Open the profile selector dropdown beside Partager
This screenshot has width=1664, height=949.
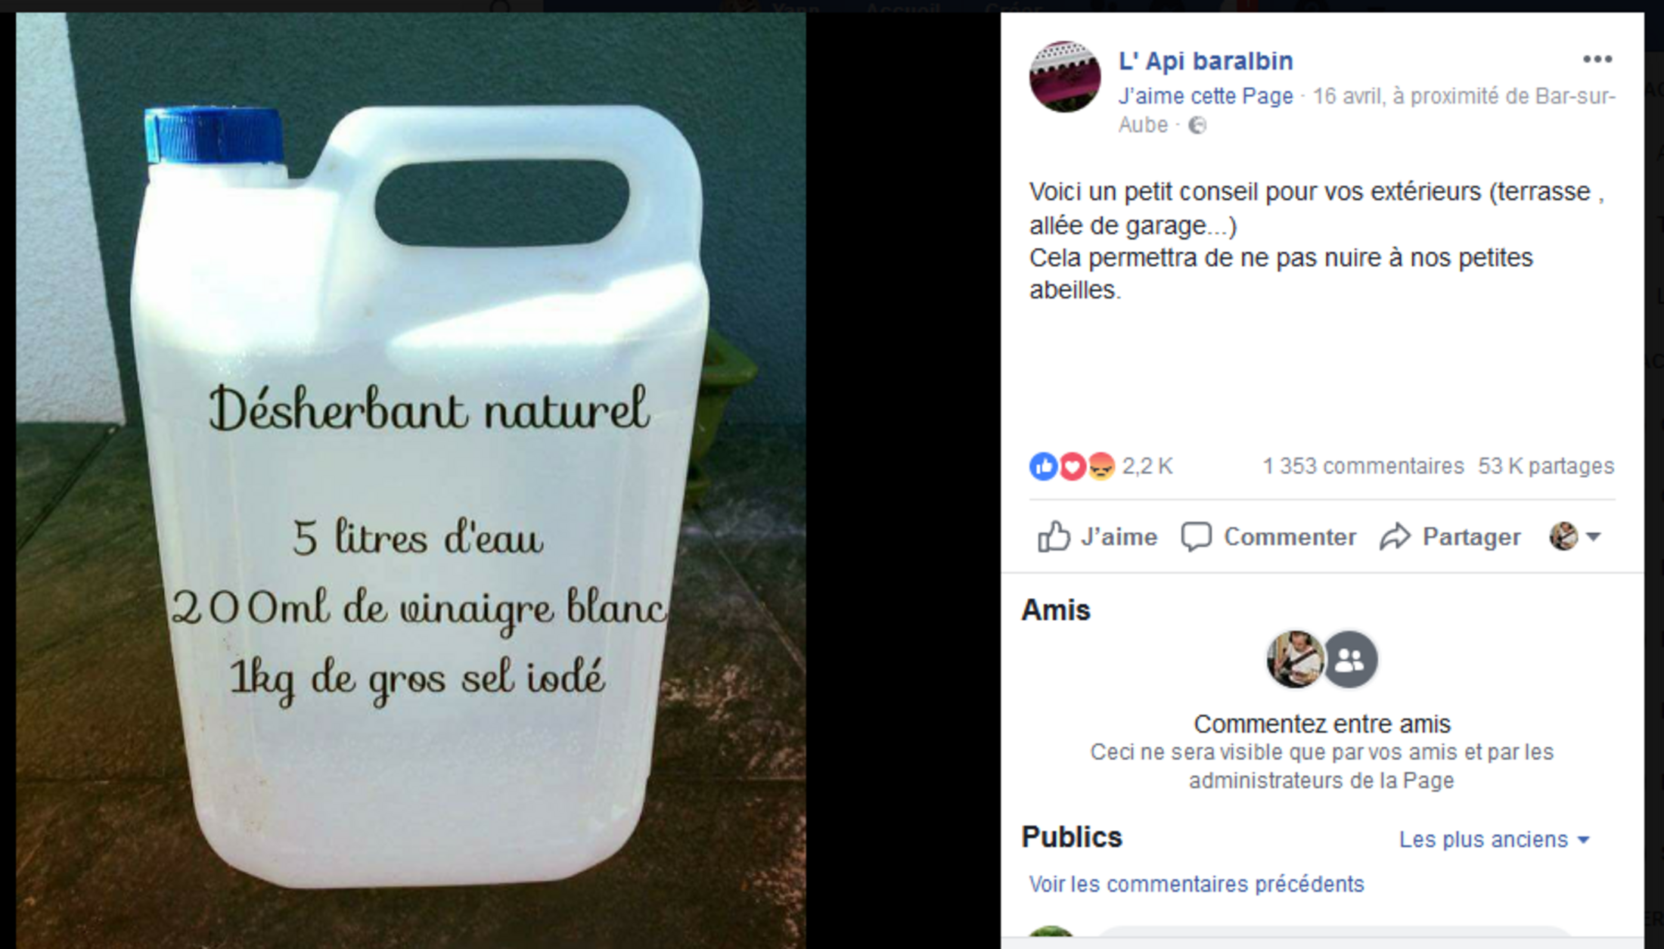pyautogui.click(x=1575, y=537)
